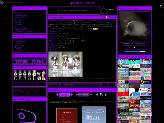164x123 pixels.
Task: Click Follow on Nekoweb button
Action: (x=29, y=84)
